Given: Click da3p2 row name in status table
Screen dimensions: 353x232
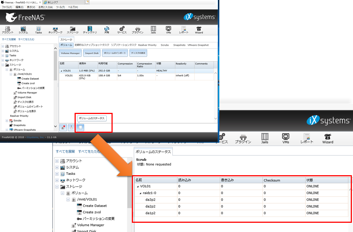Looking at the screenshot, I should click(x=150, y=200).
